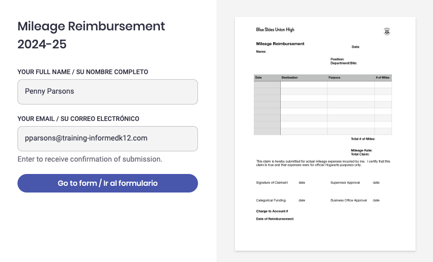Image resolution: width=433 pixels, height=262 pixels.
Task: Click Business Office Approval text in the preview
Action: pyautogui.click(x=349, y=200)
